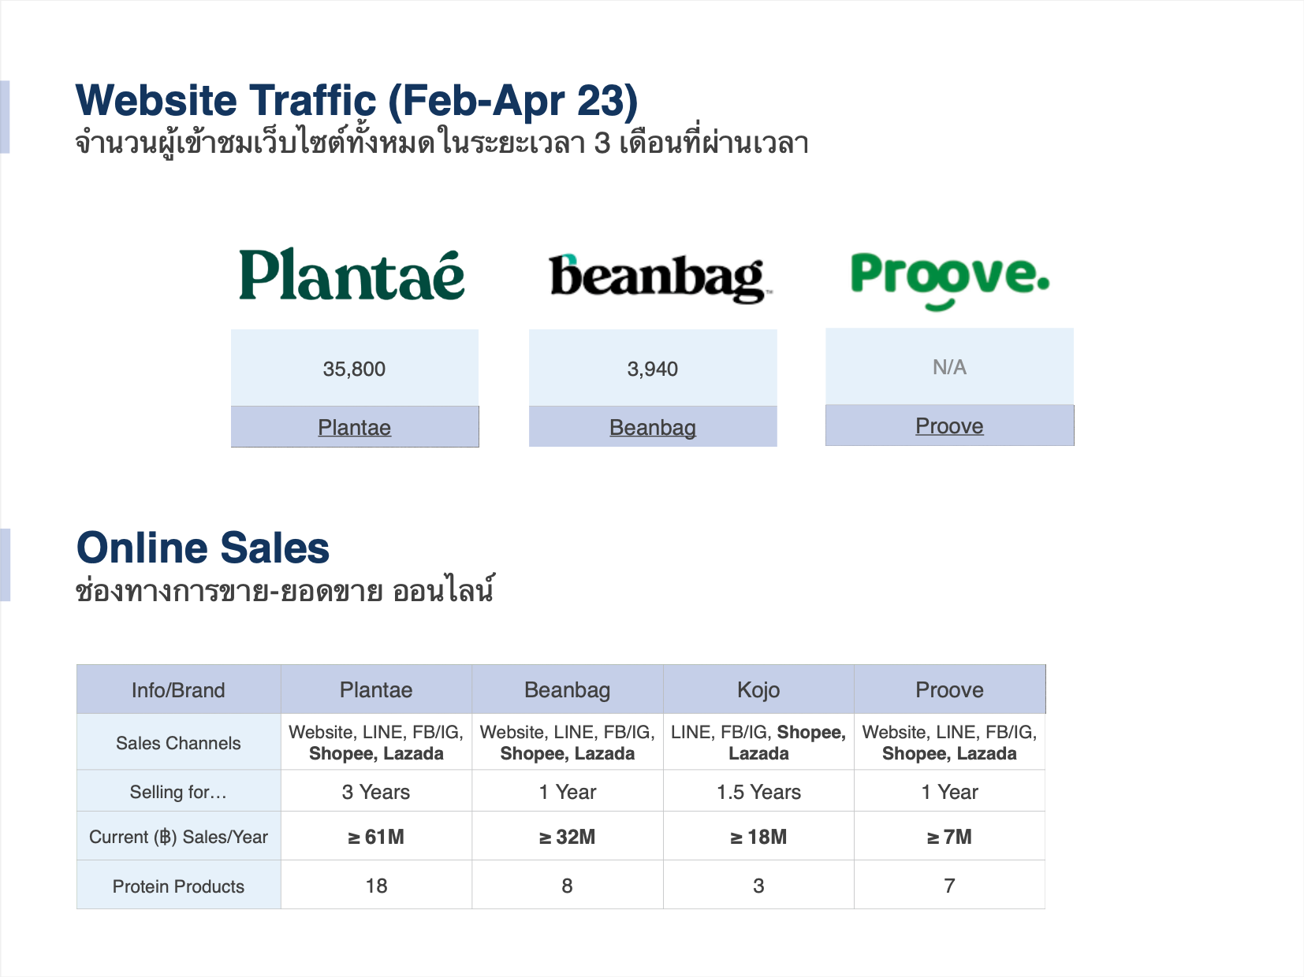1304x977 pixels.
Task: Click the green Proove logo
Action: coord(950,281)
